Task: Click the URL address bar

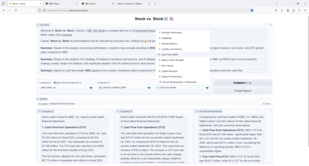Action: pyautogui.click(x=146, y=10)
